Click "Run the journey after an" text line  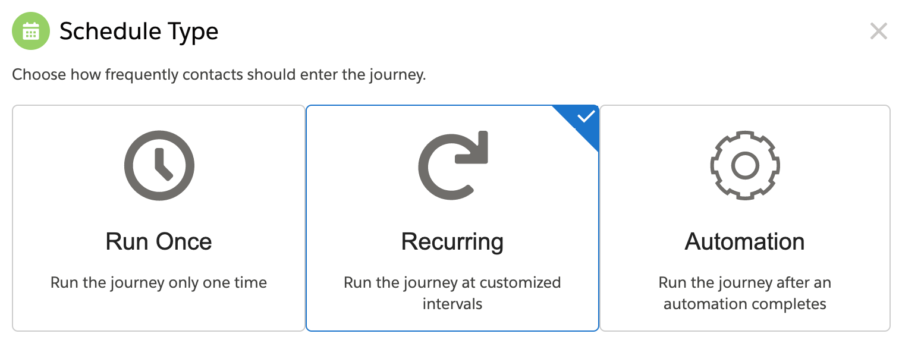pos(745,282)
